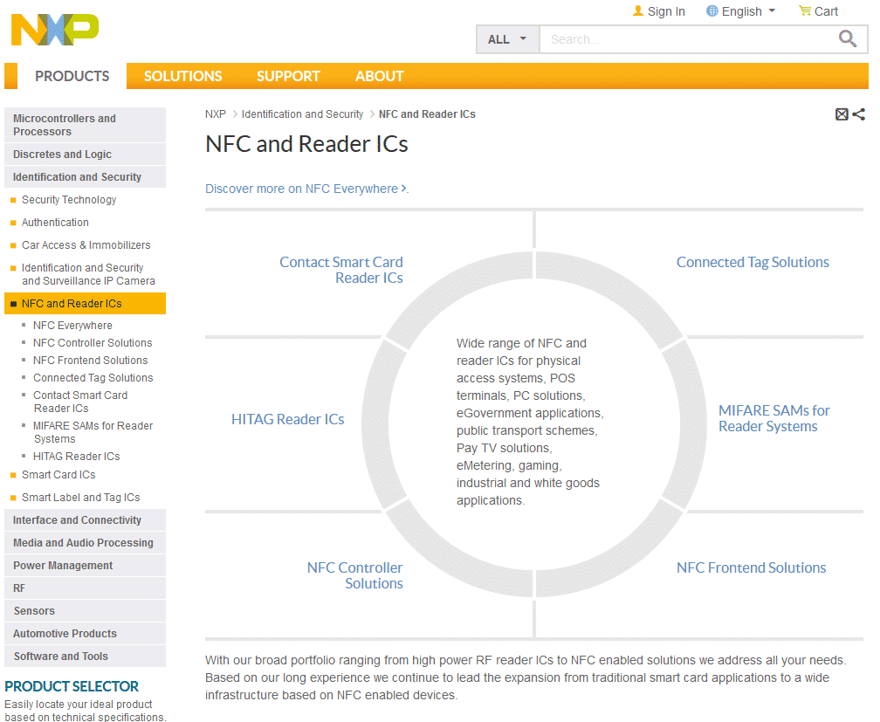Expand Software and Tools sidebar category
Image resolution: width=880 pixels, height=722 pixels.
[x=86, y=657]
